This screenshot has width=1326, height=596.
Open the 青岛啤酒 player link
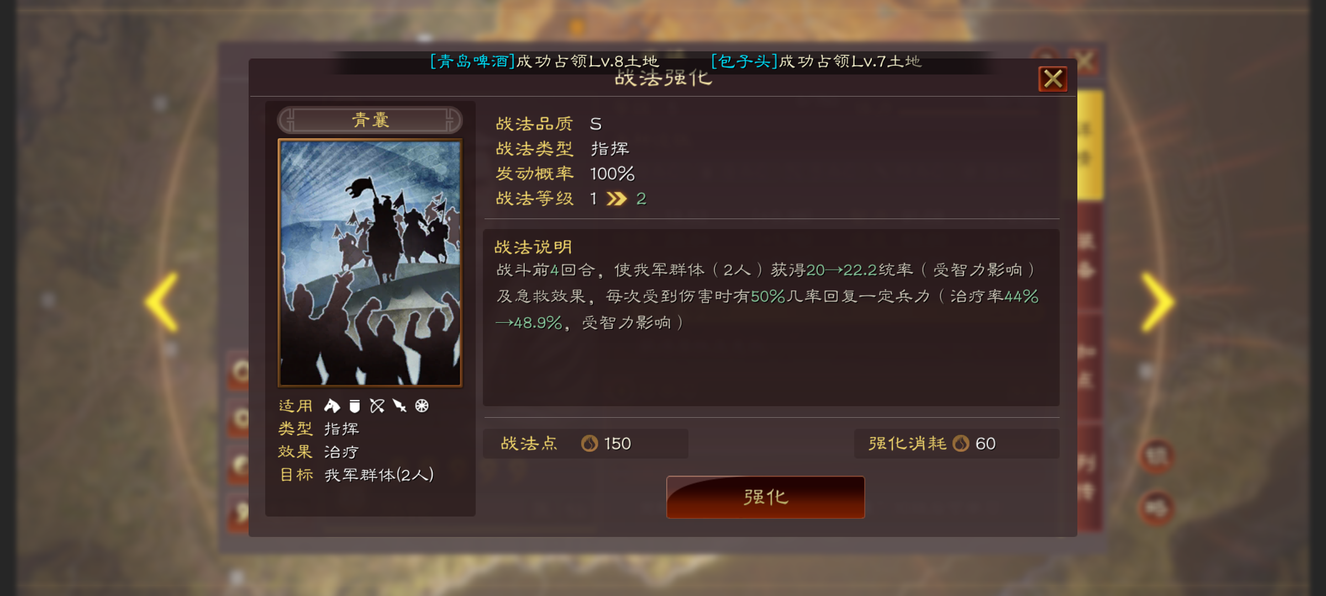[x=472, y=61]
